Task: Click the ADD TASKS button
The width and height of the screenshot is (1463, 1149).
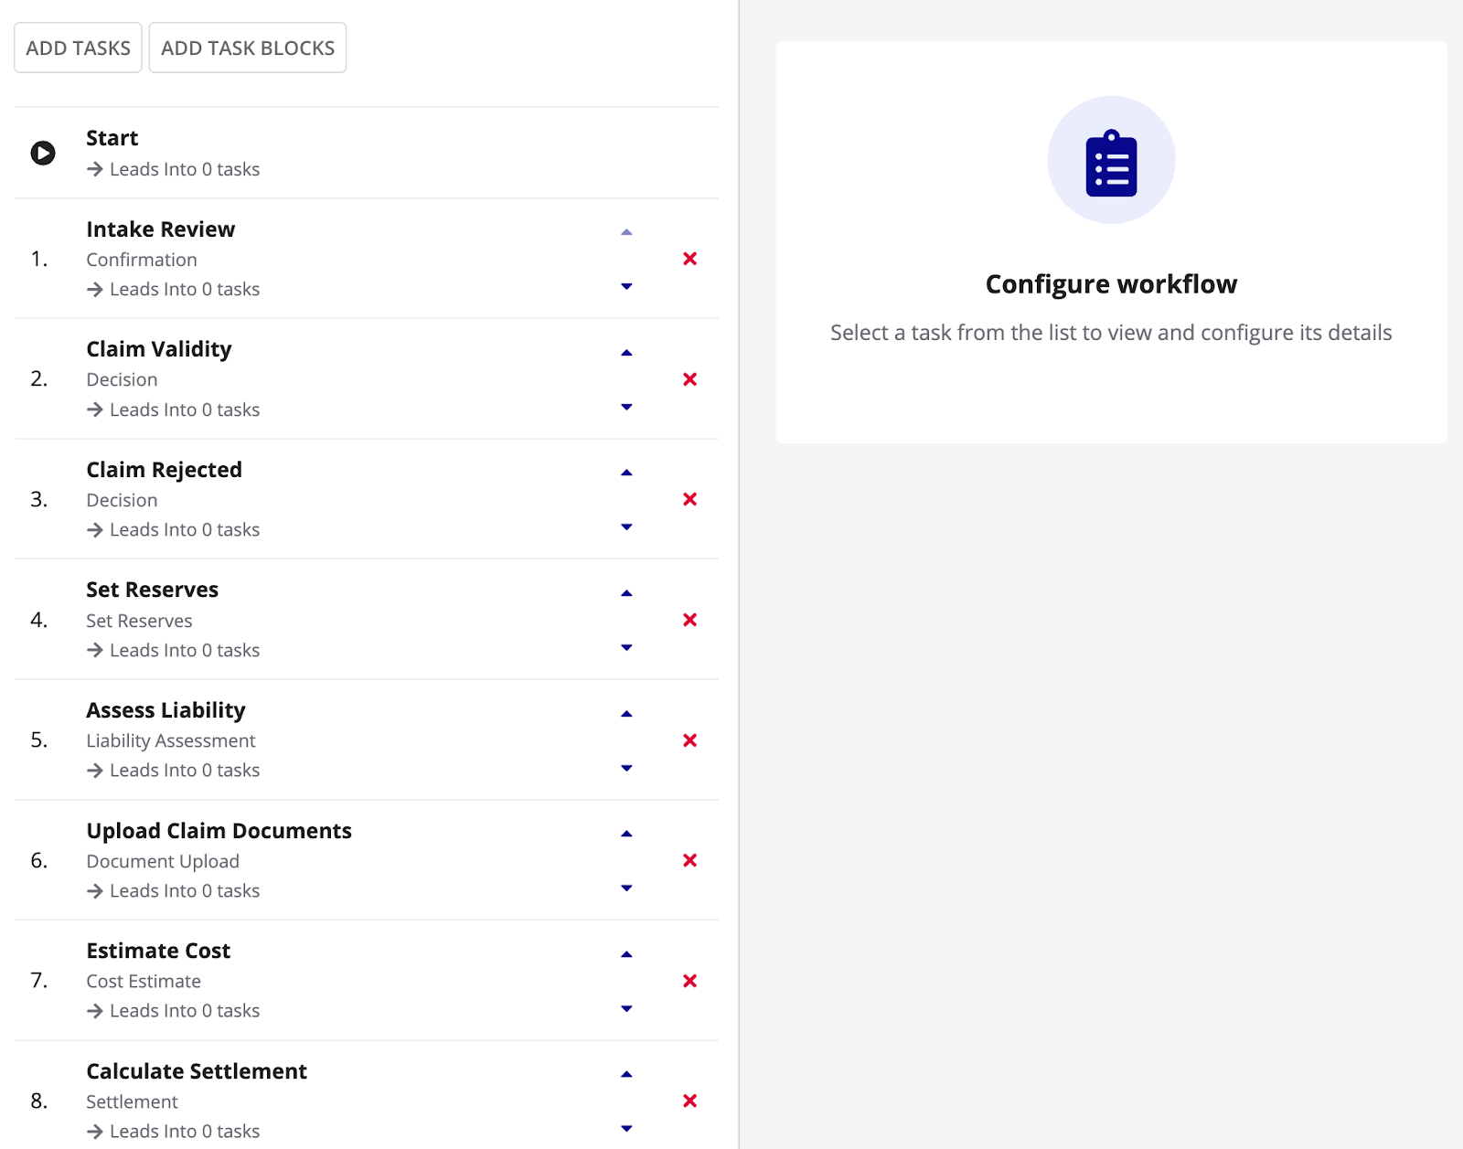Action: tap(78, 48)
